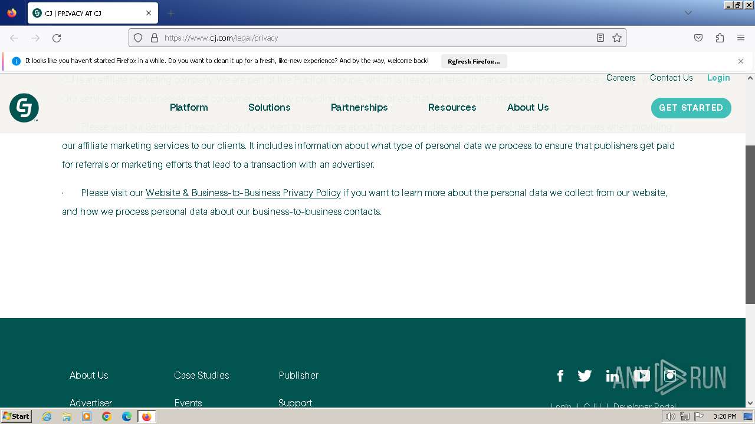The image size is (755, 424).
Task: Click the CJ logo
Action: (x=24, y=108)
